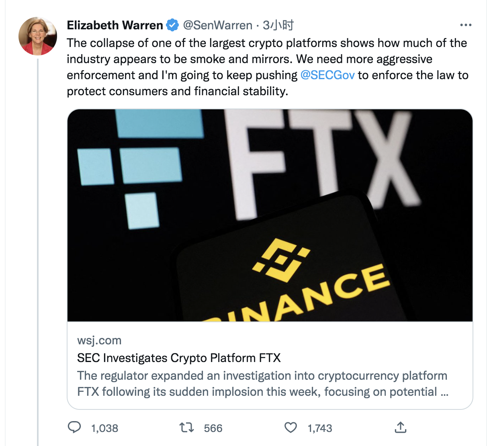Retweet Elizabeth Warren's post
This screenshot has height=446, width=487.
click(x=186, y=428)
